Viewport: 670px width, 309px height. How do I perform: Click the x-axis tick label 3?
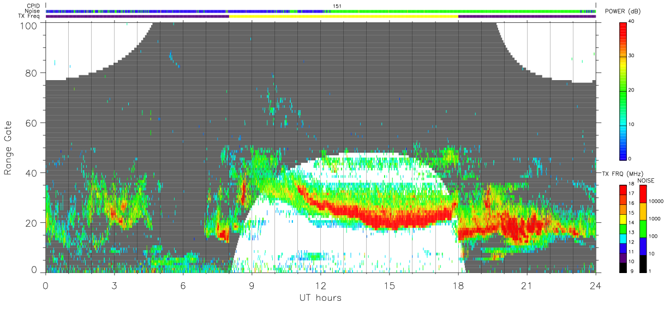point(114,285)
